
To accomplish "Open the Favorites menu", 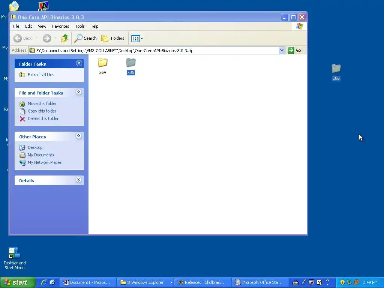I will point(60,26).
